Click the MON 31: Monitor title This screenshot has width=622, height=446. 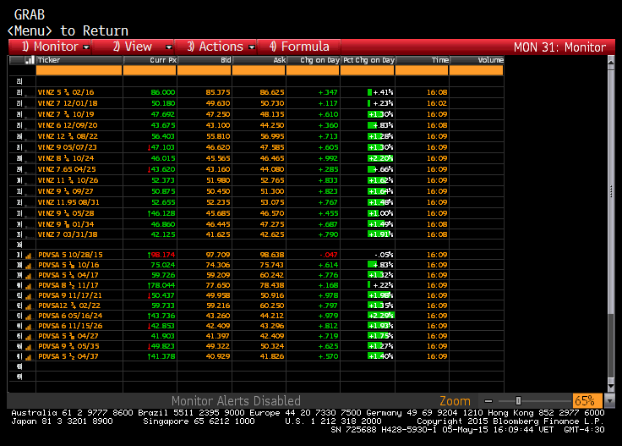559,47
